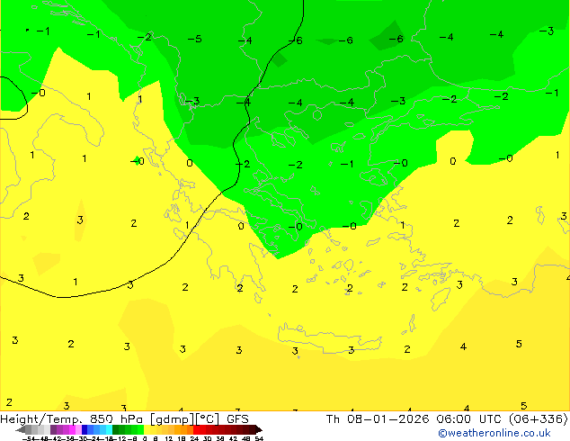Pick the cyan swatch in the legend
Screen dimensions: 570x441
tap(109, 429)
